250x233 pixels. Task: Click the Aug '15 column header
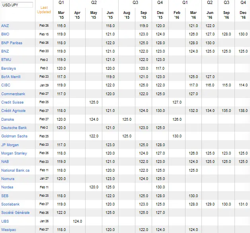[127, 15]
